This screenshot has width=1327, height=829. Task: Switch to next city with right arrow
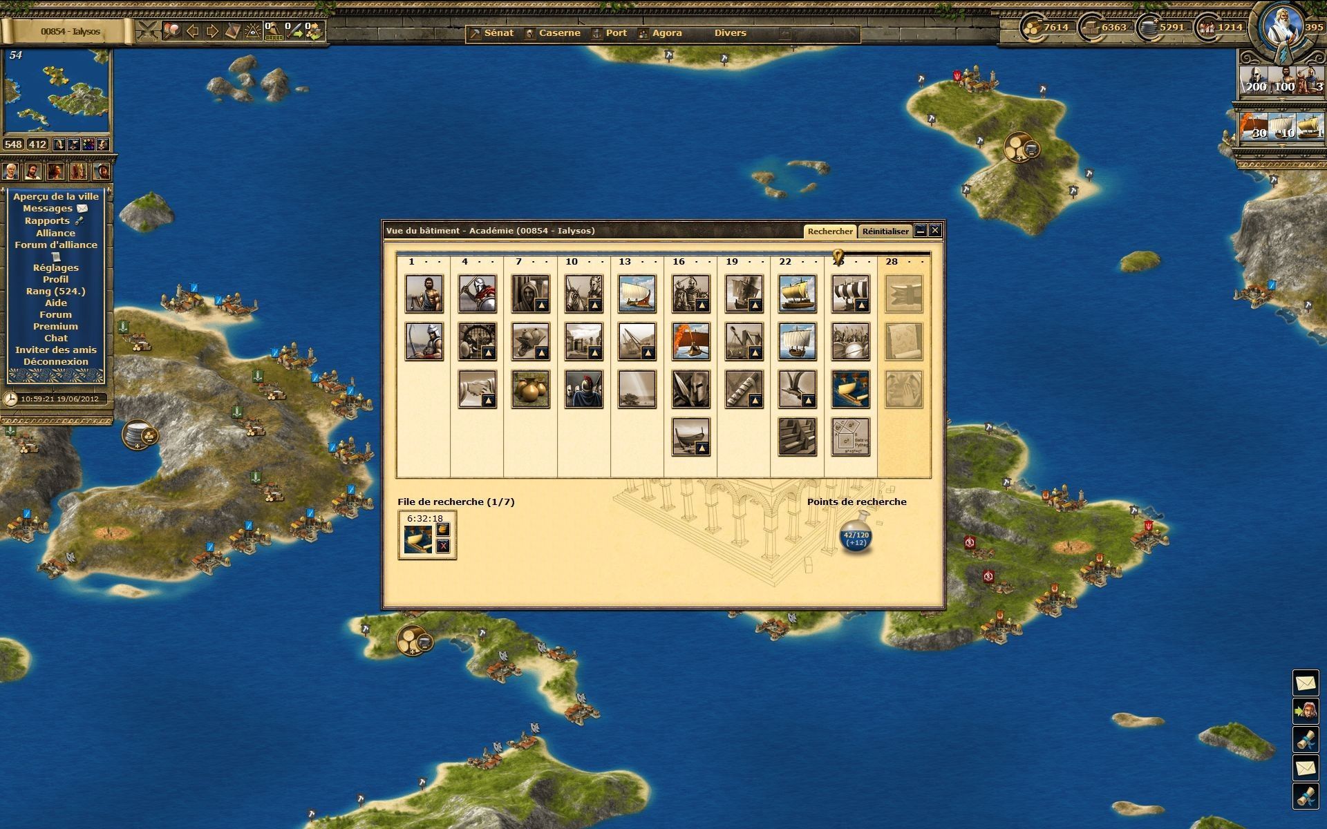click(x=212, y=31)
